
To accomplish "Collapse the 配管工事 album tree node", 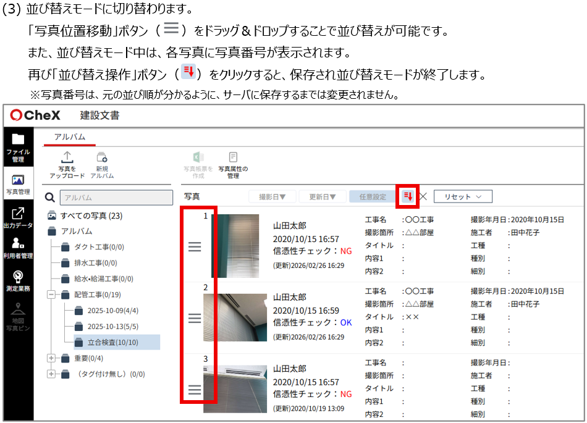I will pos(52,295).
